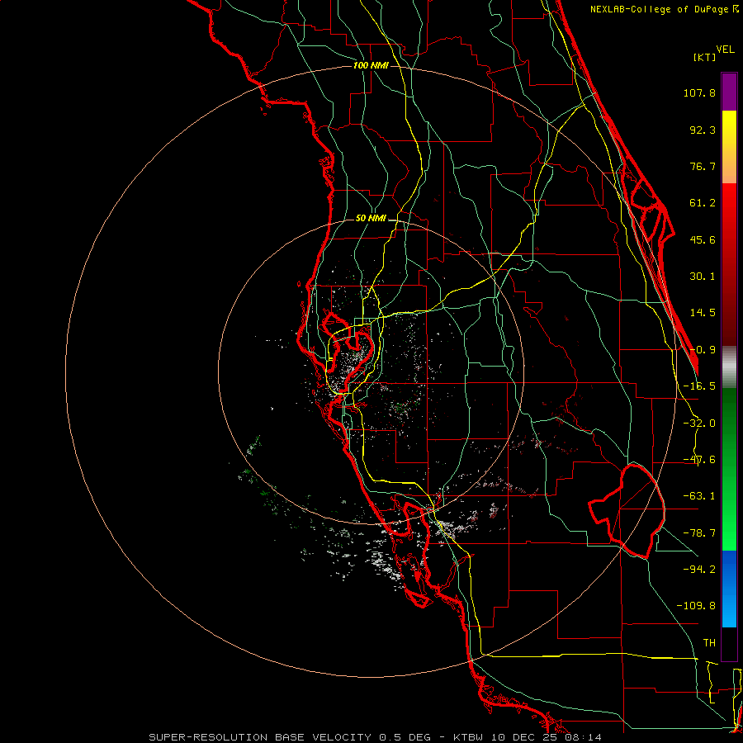Click the 30.1 legend value
This screenshot has width=743, height=743.
coord(703,277)
